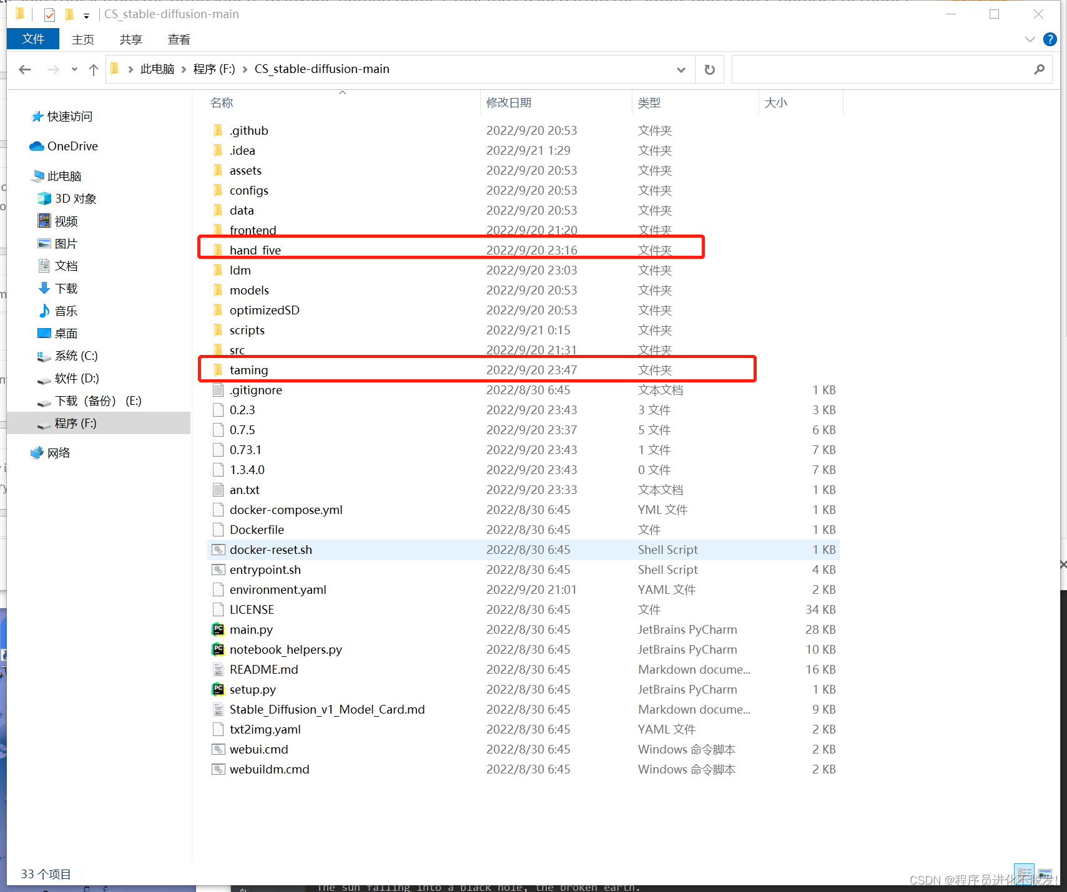Select 下载（备份）(E:) drive in sidebar
Image resolution: width=1067 pixels, height=892 pixels.
coord(98,400)
